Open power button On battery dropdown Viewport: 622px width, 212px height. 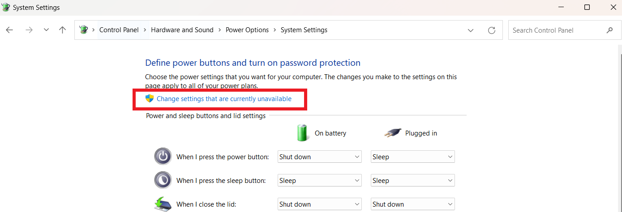319,157
